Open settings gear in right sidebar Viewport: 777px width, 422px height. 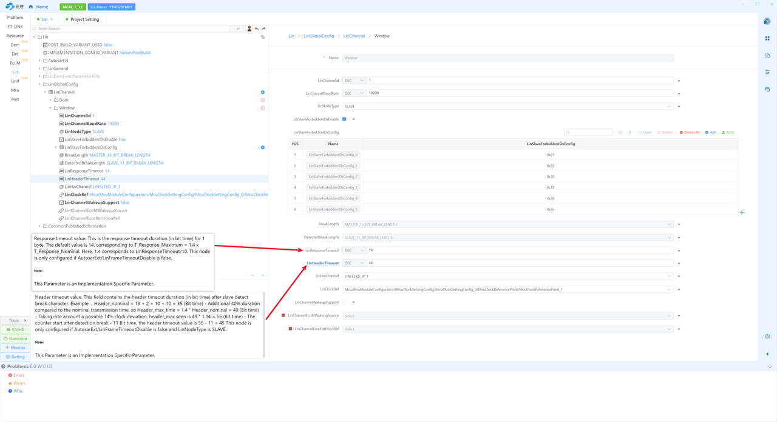click(767, 336)
